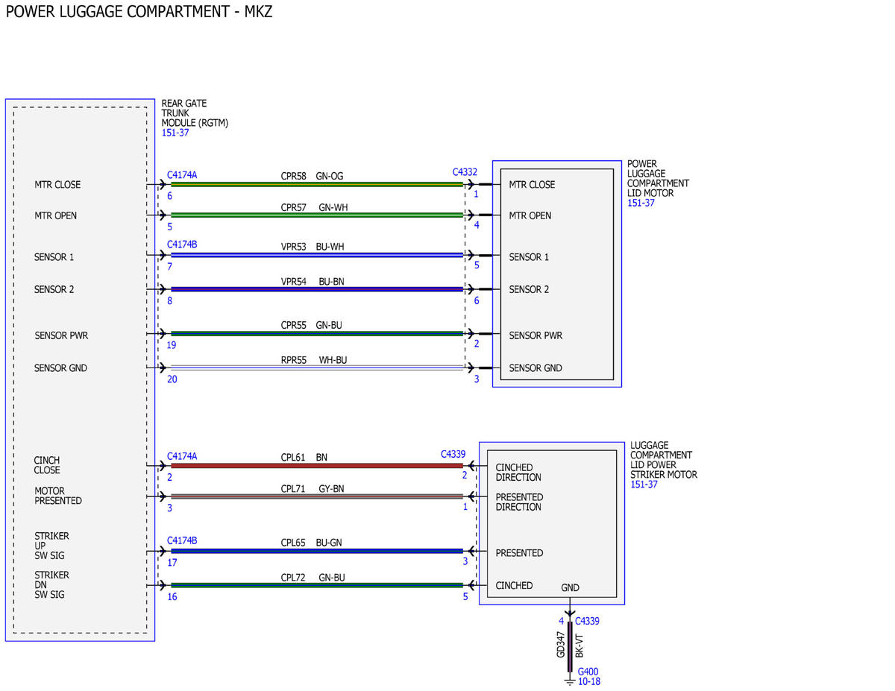Open the 10-18 page reference below G400
Viewport: 895px width, 691px height.
(588, 681)
